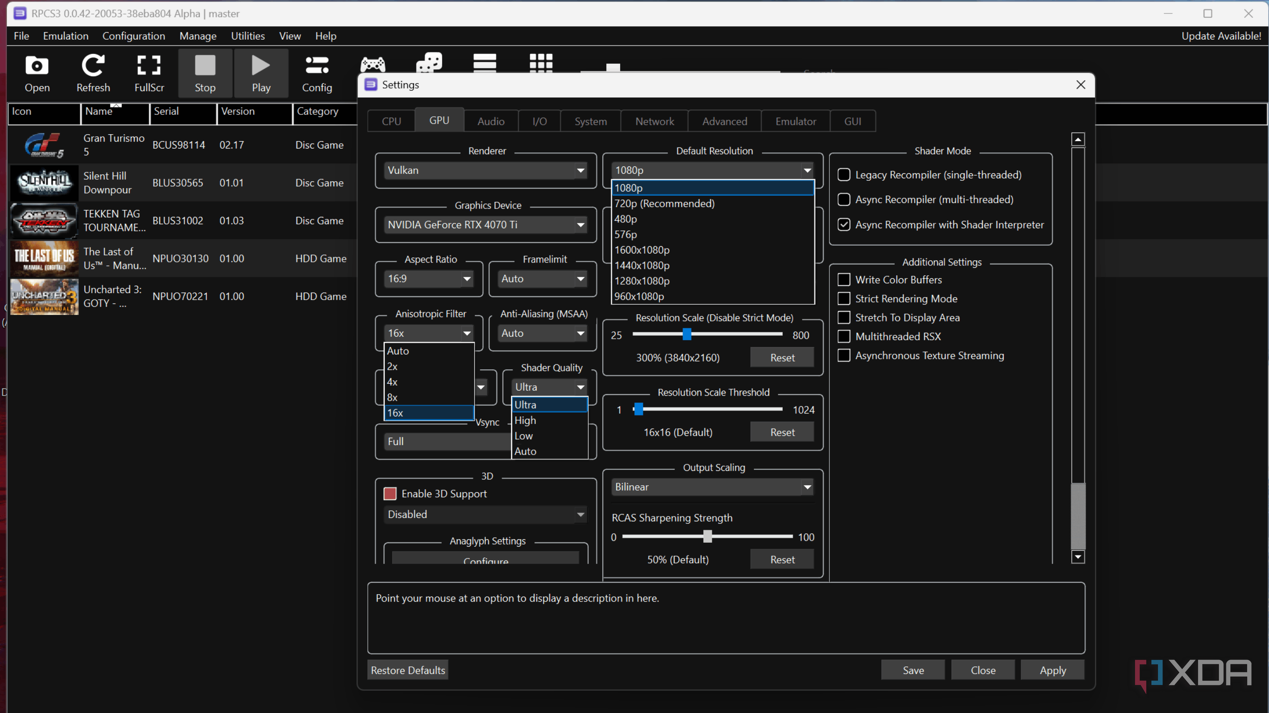Select the Last of Us manual icon
The width and height of the screenshot is (1269, 713).
pos(44,258)
